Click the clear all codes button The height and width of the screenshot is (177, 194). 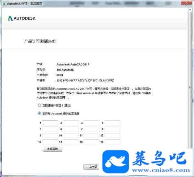click(x=52, y=149)
